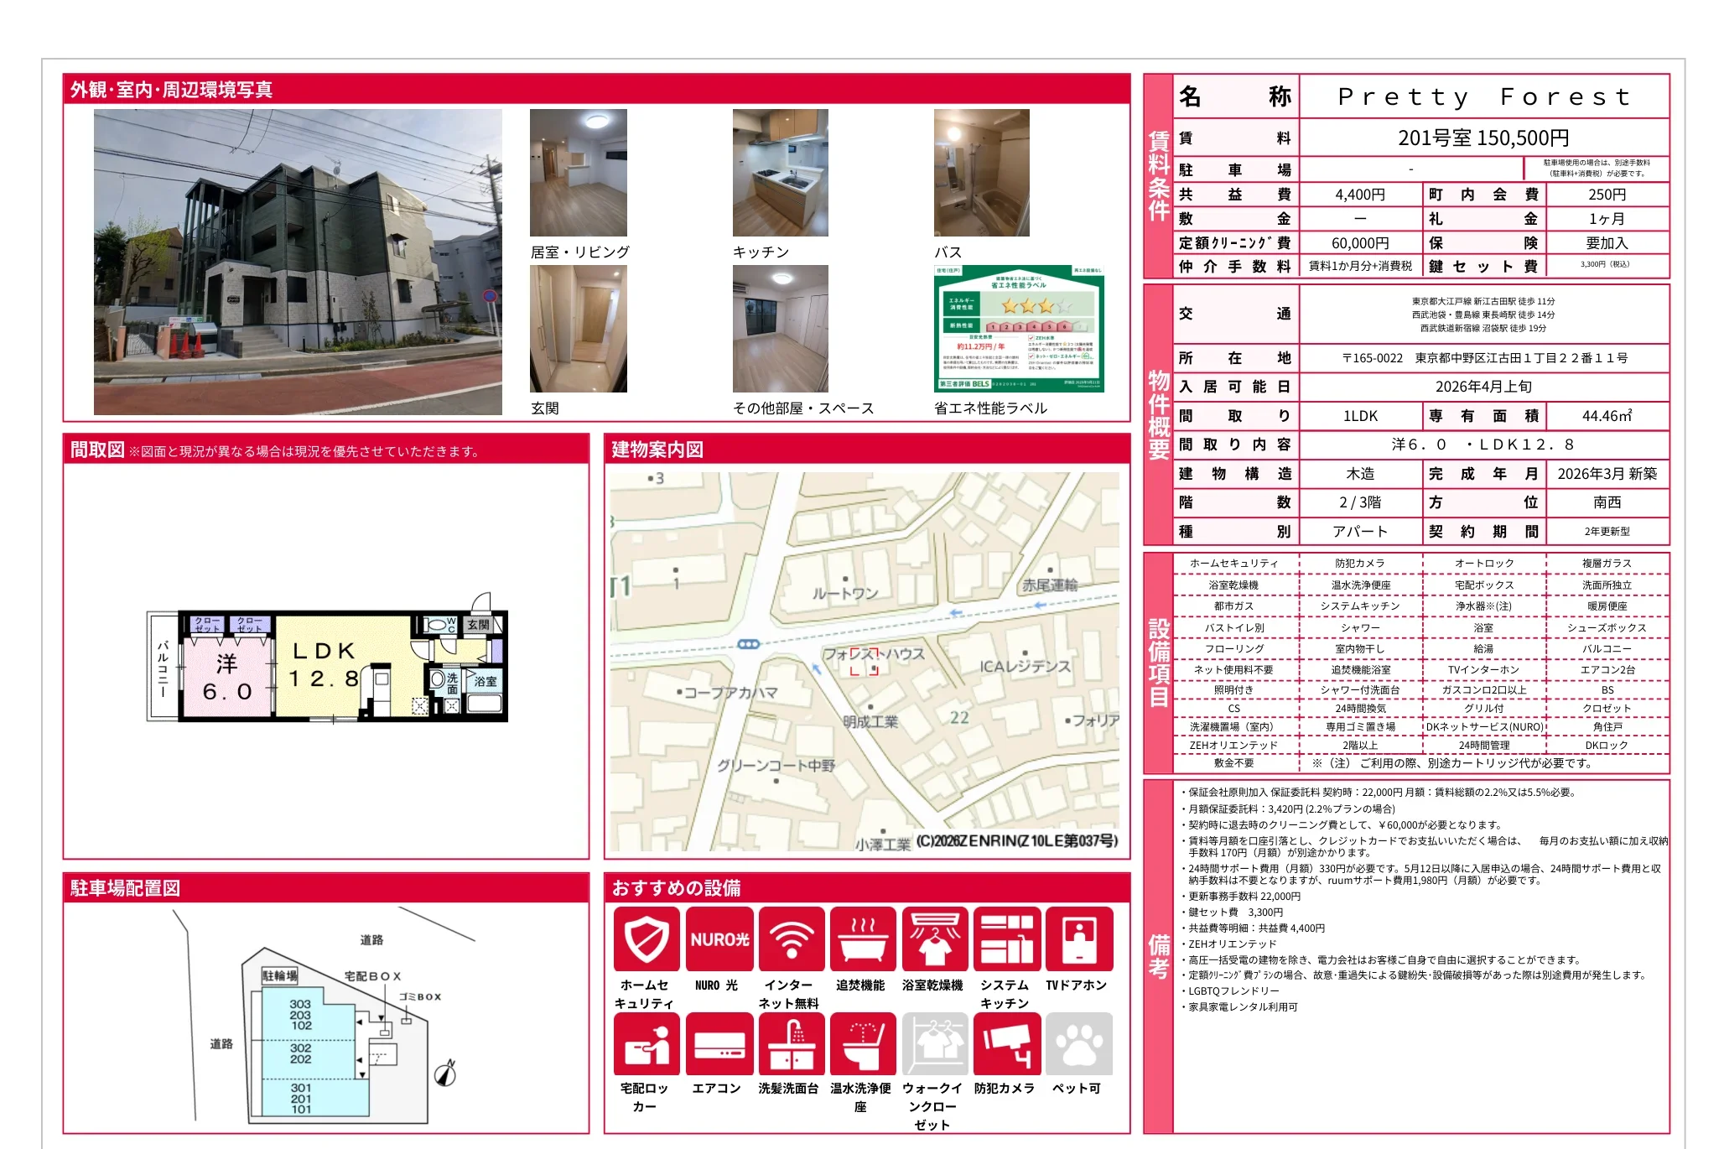This screenshot has width=1724, height=1149.
Task: Click the bathroom dryer icon
Action: pyautogui.click(x=935, y=938)
